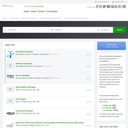This screenshot has height=128, width=128.
Task: Click placeholder logo for UX Designer job
Action: (10, 101)
